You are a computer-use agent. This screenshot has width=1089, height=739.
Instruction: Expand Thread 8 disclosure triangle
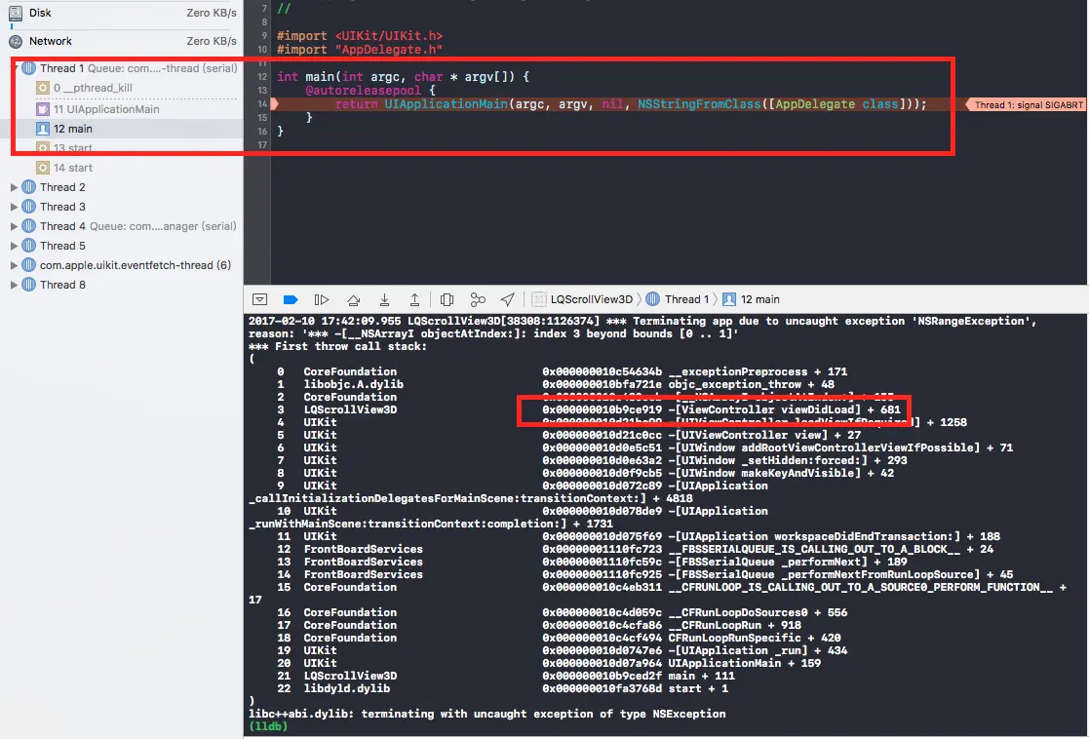pos(14,285)
